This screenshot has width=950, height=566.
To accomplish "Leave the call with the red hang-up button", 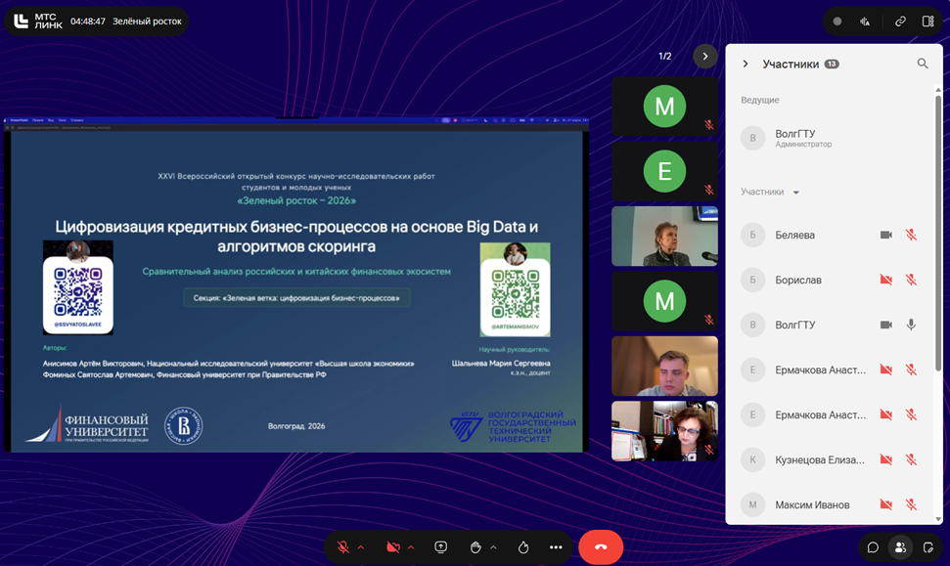I will [601, 547].
